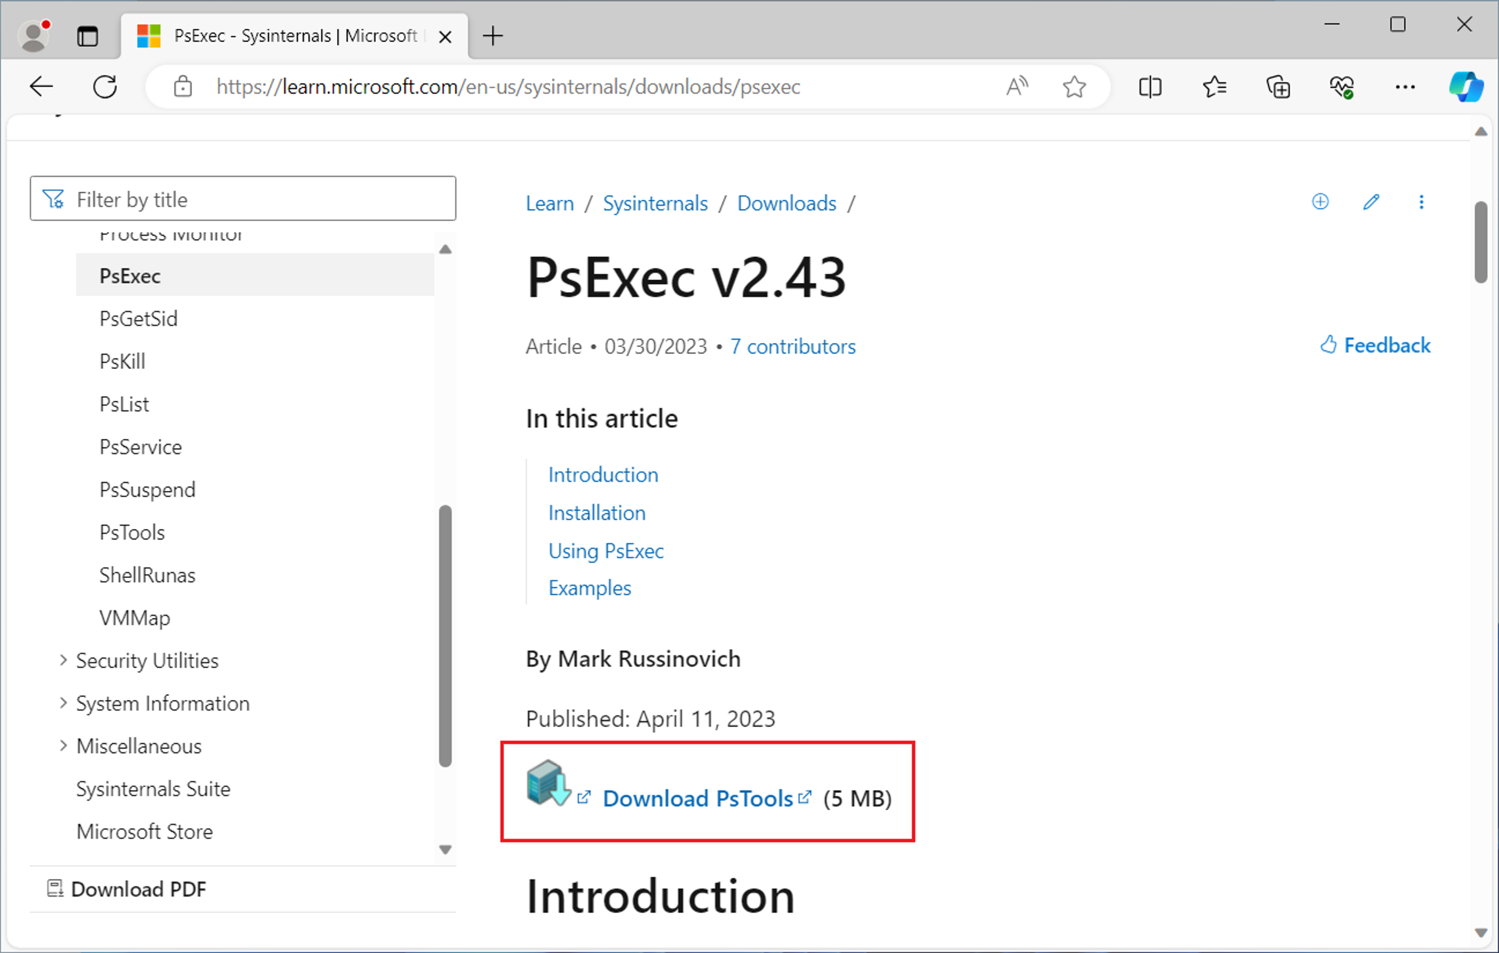This screenshot has height=953, width=1499.
Task: Open PsService in the sidebar
Action: [141, 447]
